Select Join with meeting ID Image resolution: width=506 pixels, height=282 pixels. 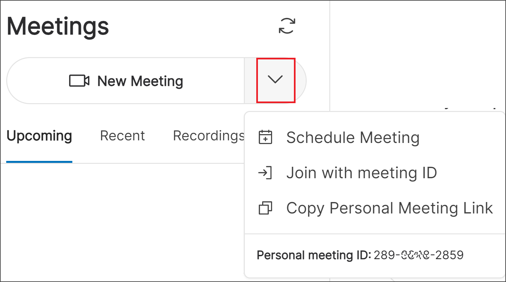[x=361, y=173]
